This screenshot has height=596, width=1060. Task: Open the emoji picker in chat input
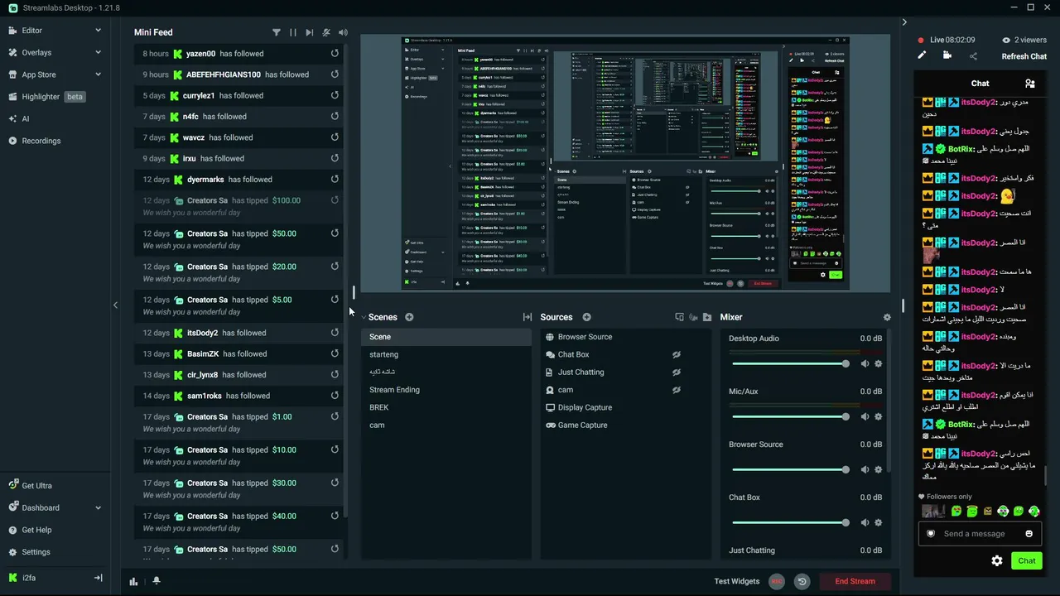[1029, 534]
